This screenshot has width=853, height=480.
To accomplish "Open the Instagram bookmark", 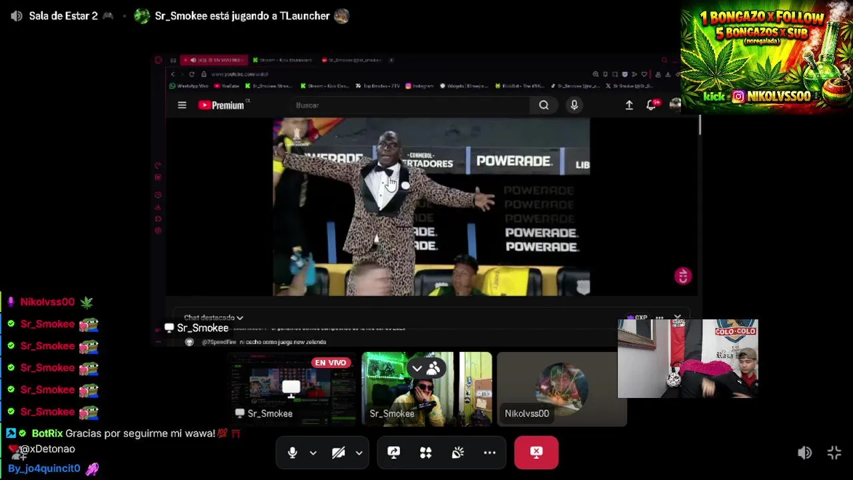I will (x=420, y=86).
